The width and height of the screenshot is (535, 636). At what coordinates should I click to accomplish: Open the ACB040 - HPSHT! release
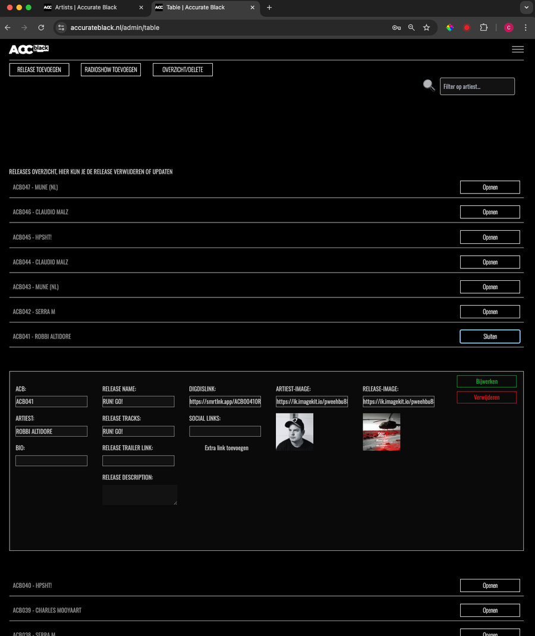click(x=490, y=585)
